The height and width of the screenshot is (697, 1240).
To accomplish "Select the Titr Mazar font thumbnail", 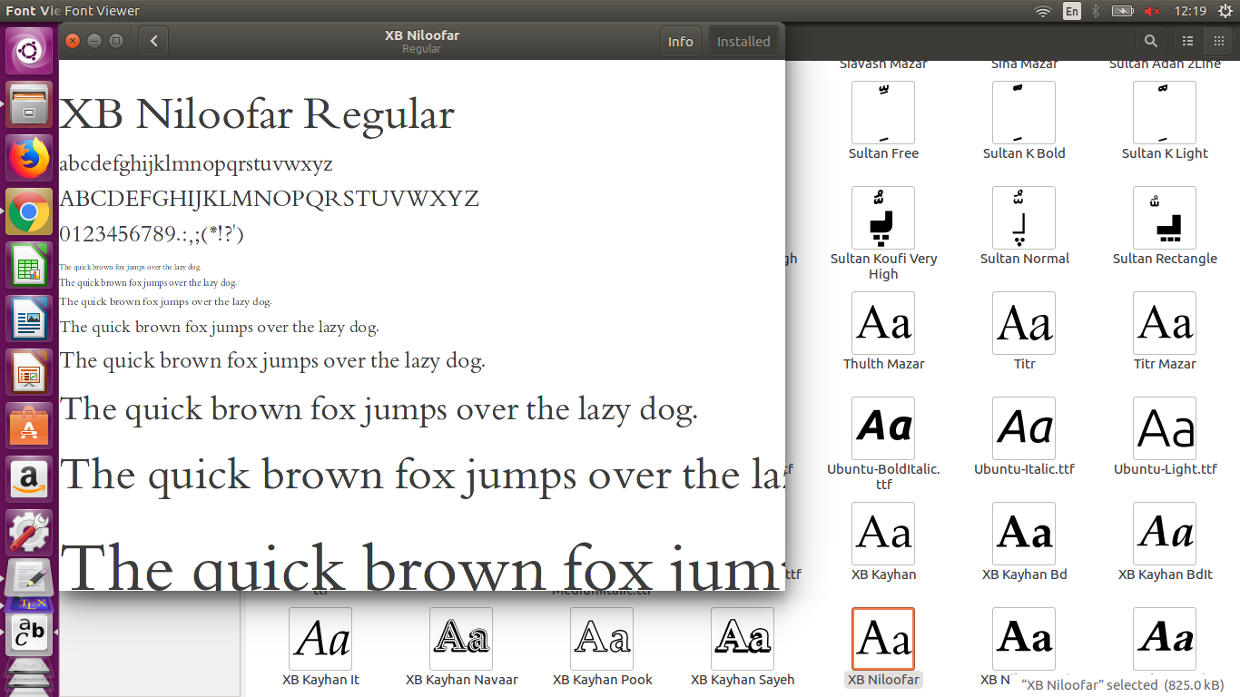I will pyautogui.click(x=1165, y=323).
